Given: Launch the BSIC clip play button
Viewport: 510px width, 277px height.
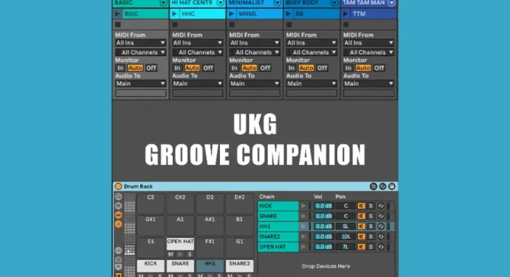Looking at the screenshot, I should (x=119, y=14).
